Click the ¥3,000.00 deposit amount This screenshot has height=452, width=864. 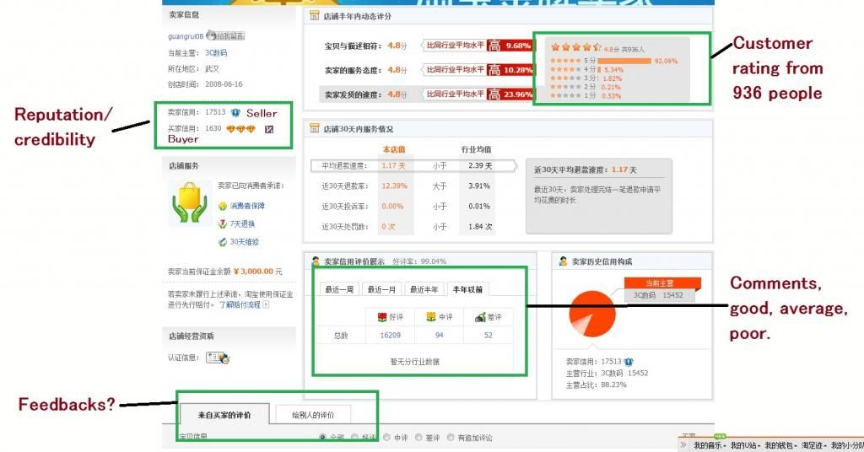253,272
